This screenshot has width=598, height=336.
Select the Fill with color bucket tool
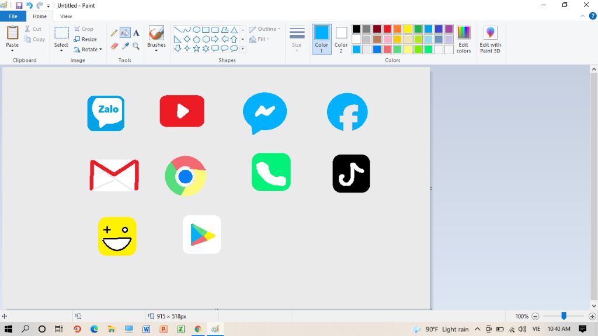(x=125, y=33)
